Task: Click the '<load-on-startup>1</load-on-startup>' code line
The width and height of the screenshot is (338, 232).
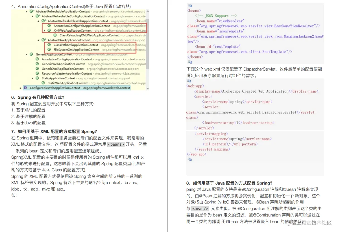Action: coord(238,123)
